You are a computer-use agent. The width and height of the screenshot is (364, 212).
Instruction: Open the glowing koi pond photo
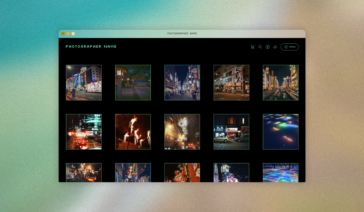click(281, 131)
